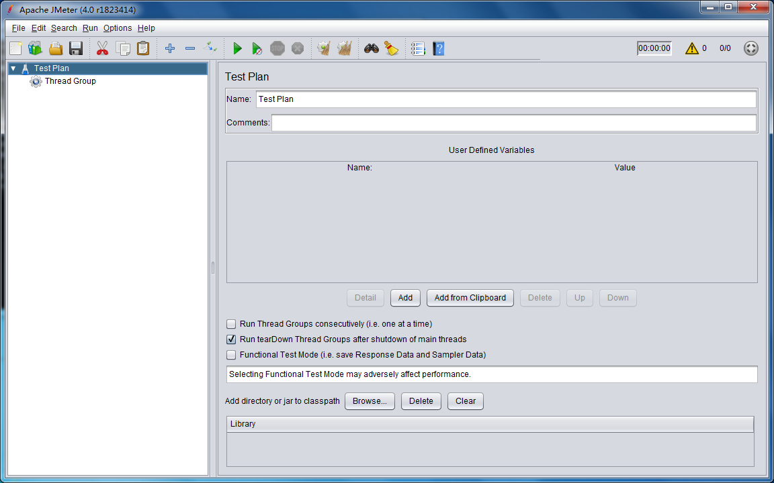Enable Run Thread Groups consecutively checkbox
The height and width of the screenshot is (483, 774).
pyautogui.click(x=231, y=324)
